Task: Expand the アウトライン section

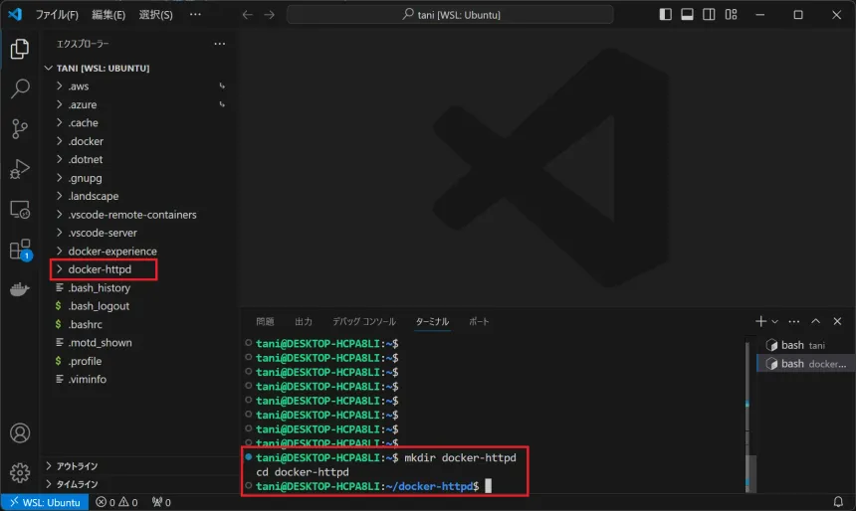Action: [x=77, y=466]
